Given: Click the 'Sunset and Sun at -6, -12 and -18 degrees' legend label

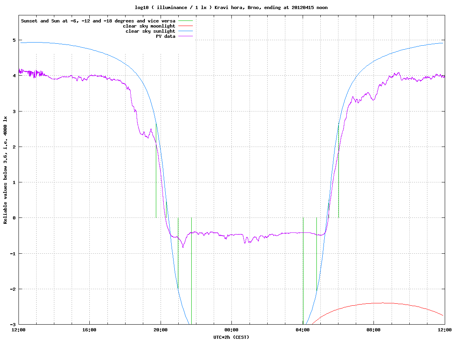Looking at the screenshot, I should (98, 21).
